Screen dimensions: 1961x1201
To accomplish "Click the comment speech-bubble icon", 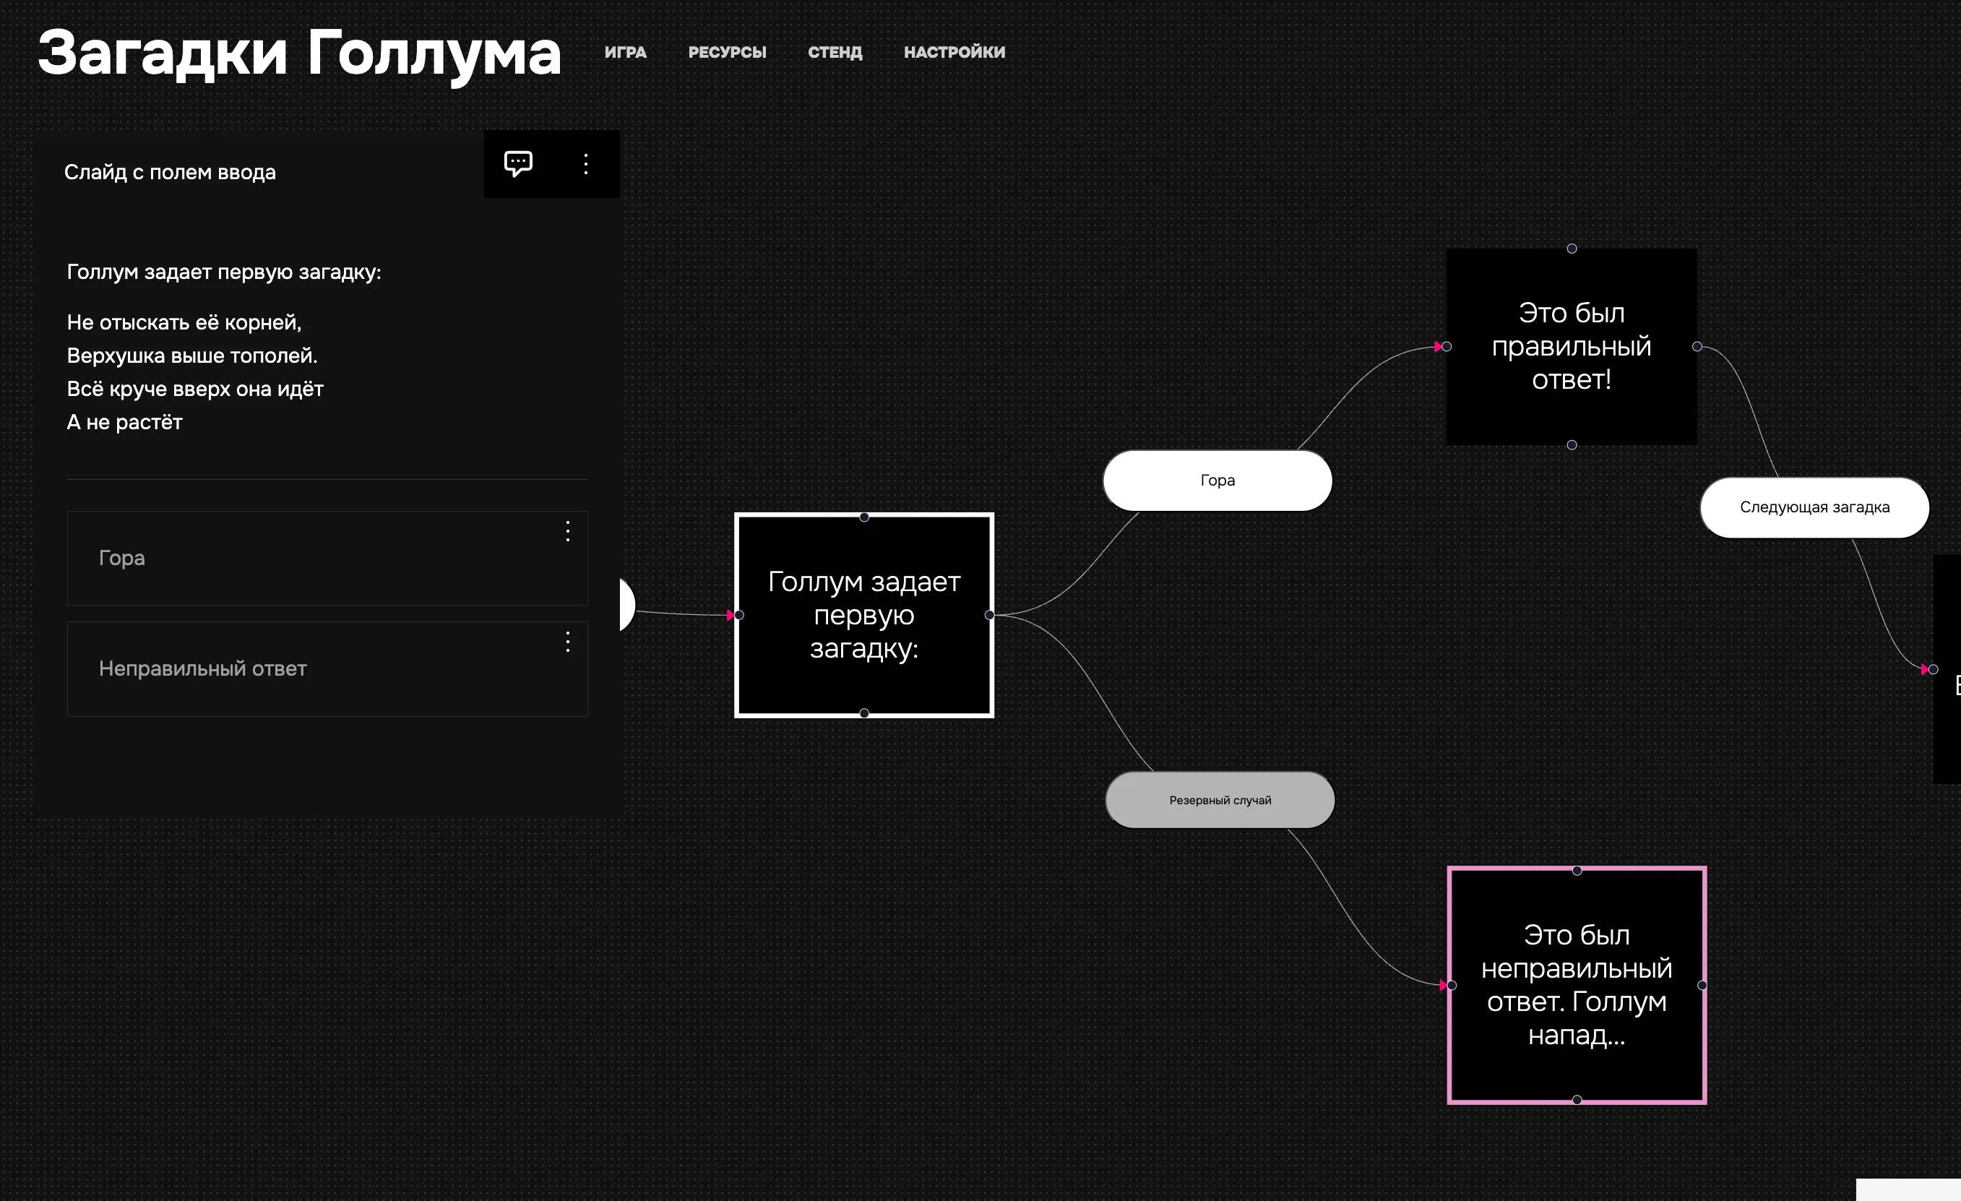I will coord(518,164).
